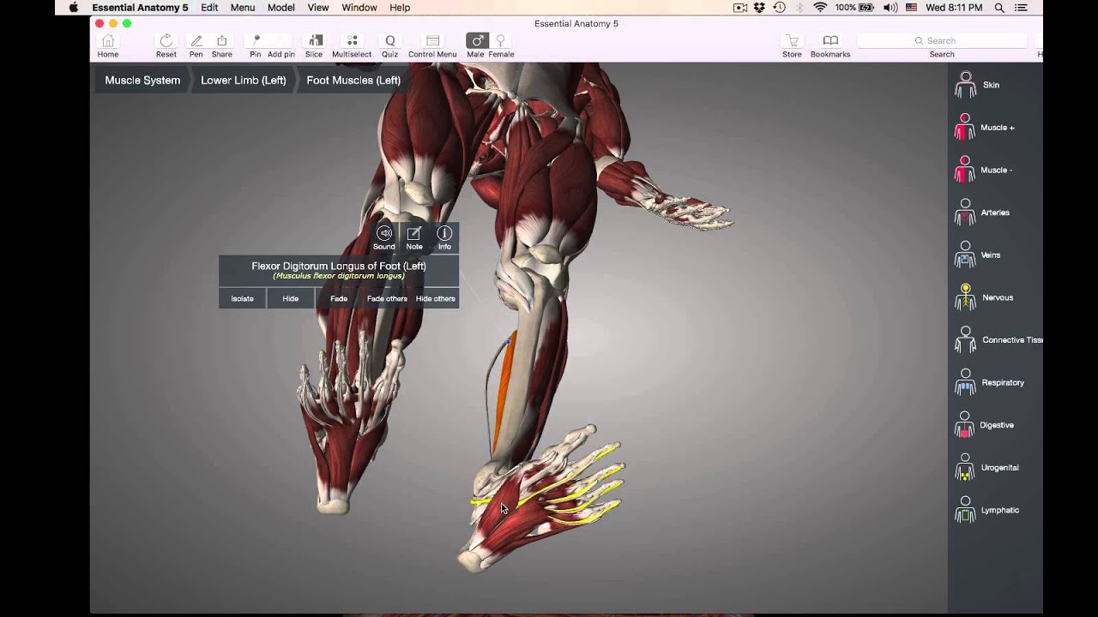Hide the selected muscle
1098x617 pixels.
tap(291, 298)
